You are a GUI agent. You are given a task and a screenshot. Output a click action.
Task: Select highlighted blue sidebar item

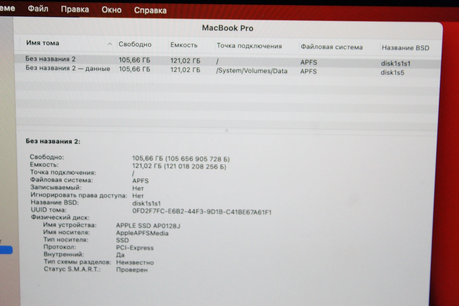pyautogui.click(x=6, y=250)
